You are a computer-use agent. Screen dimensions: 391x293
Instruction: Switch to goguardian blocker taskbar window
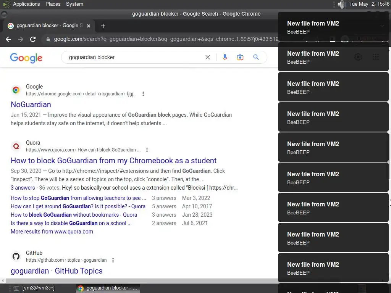(x=108, y=288)
